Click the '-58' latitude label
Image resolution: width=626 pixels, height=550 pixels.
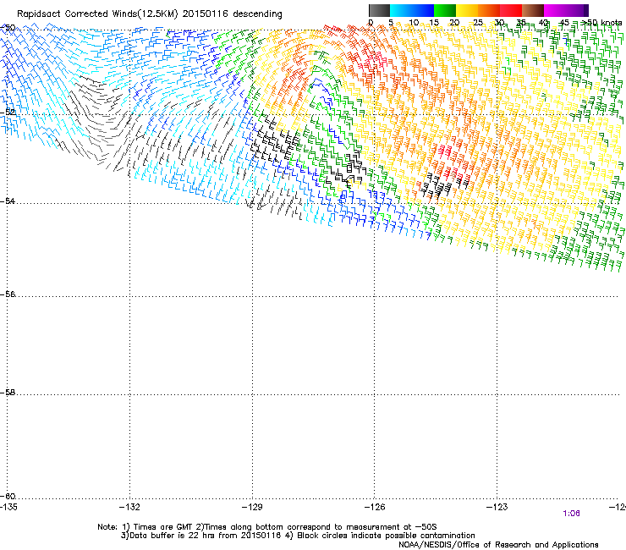8,393
